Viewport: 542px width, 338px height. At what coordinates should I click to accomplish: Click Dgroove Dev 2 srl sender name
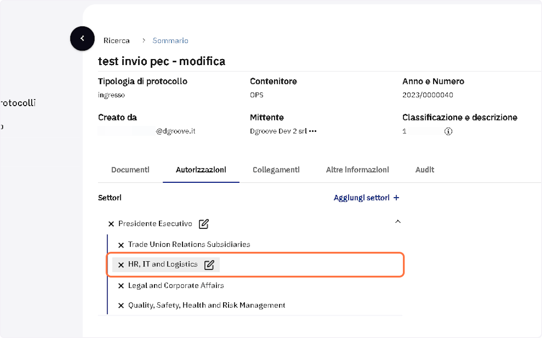click(279, 131)
